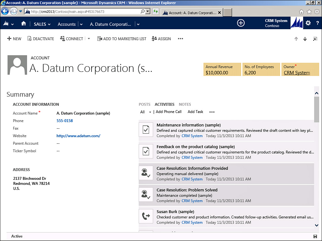Click the IE home icon

pos(301,12)
